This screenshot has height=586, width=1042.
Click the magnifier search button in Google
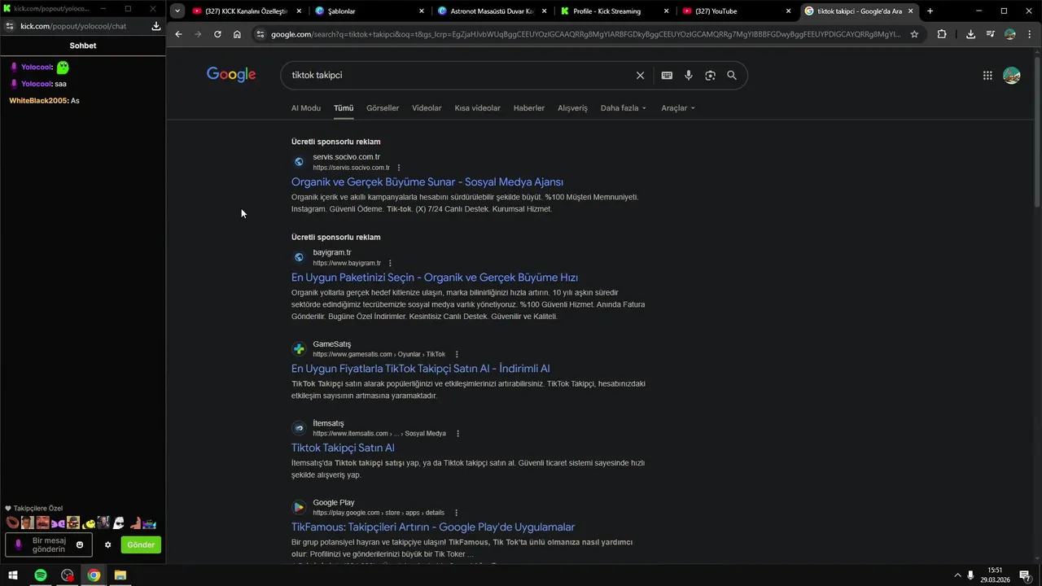732,75
